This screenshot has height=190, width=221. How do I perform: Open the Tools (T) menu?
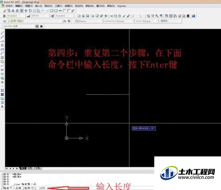[58, 6]
